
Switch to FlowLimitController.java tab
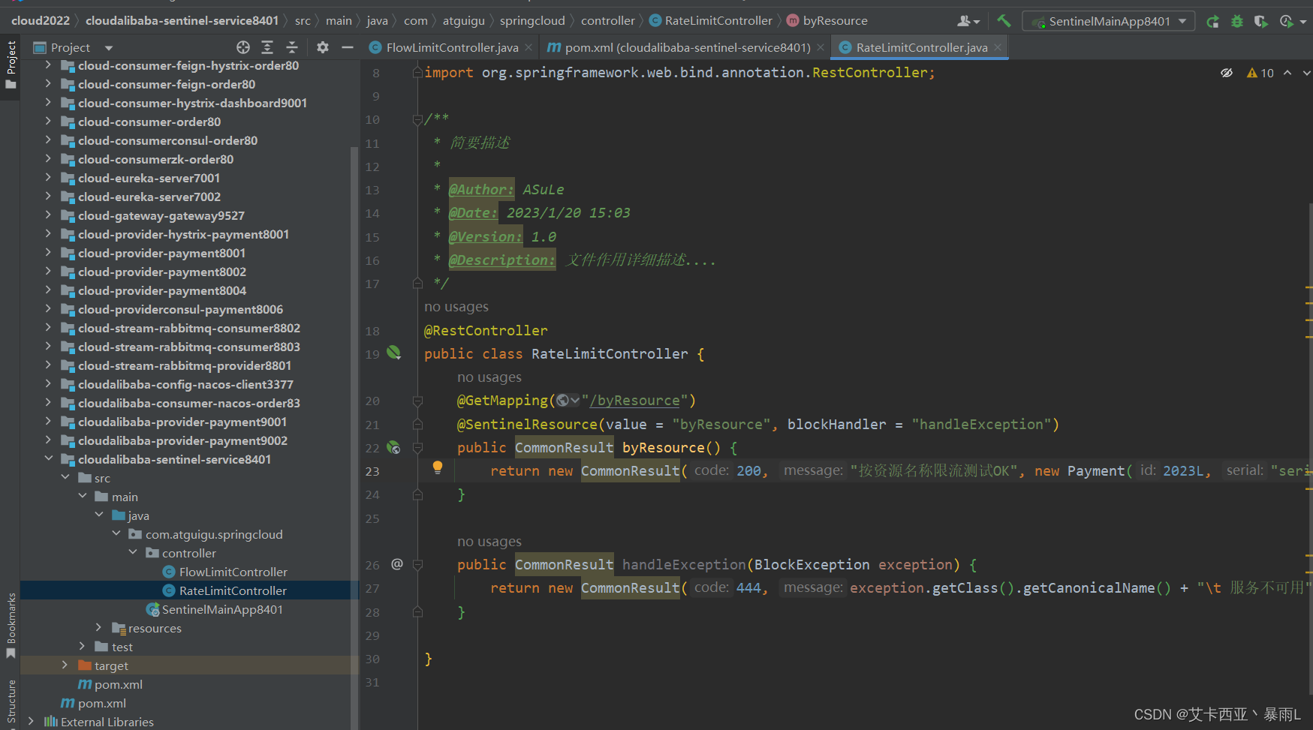coord(452,47)
